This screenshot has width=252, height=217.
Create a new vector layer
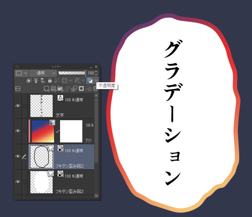click(53, 88)
